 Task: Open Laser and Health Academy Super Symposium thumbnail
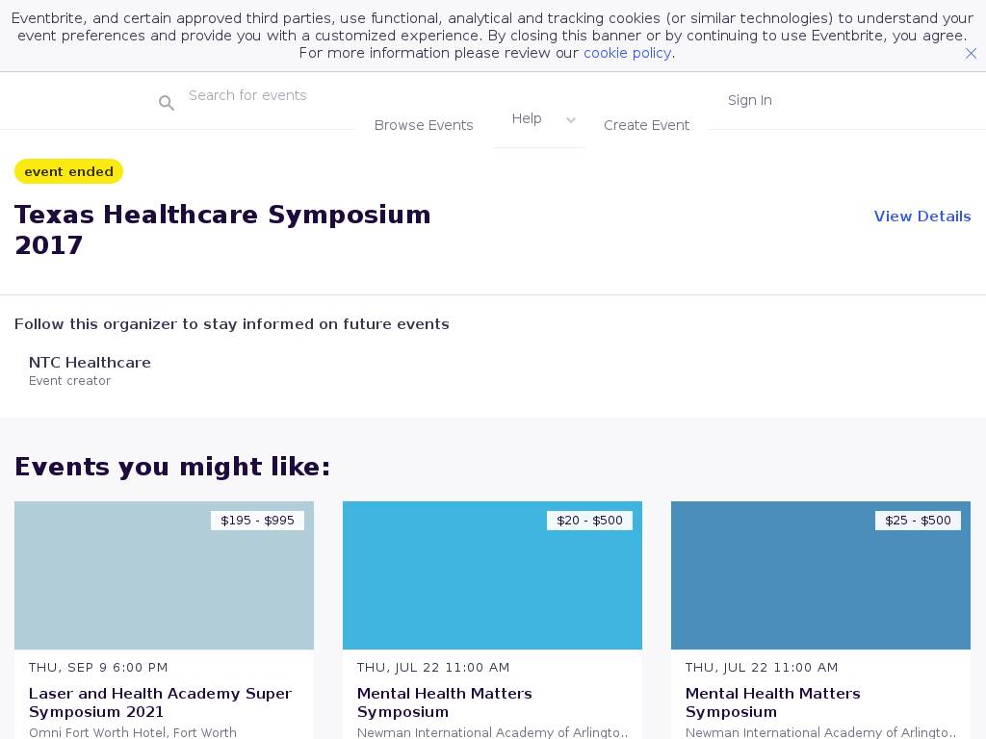click(164, 585)
